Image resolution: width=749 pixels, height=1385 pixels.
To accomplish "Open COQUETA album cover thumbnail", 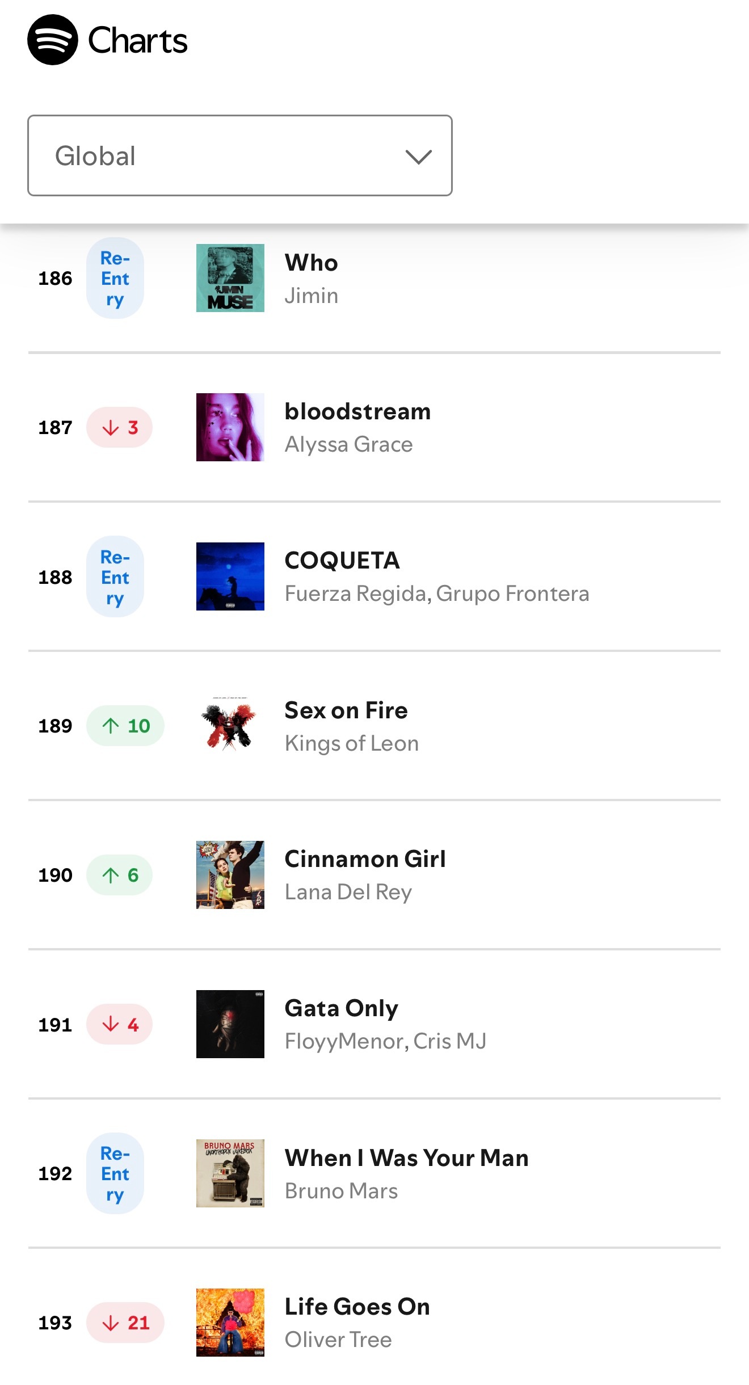I will coord(230,576).
